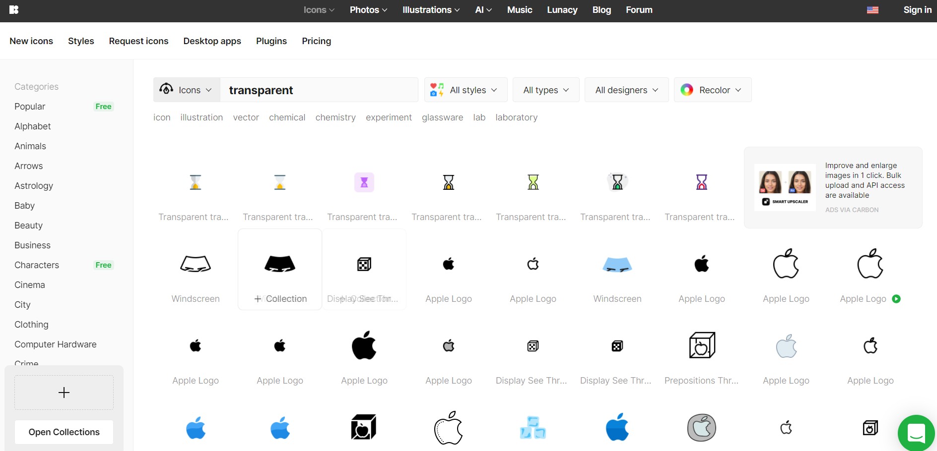This screenshot has width=937, height=451.
Task: Choose the black filled windscreen icon
Action: (x=280, y=264)
